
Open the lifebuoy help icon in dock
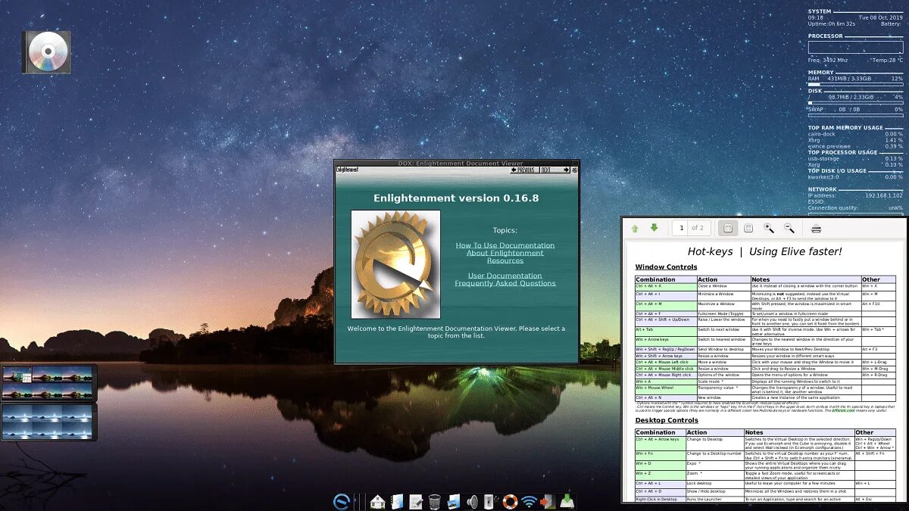510,501
